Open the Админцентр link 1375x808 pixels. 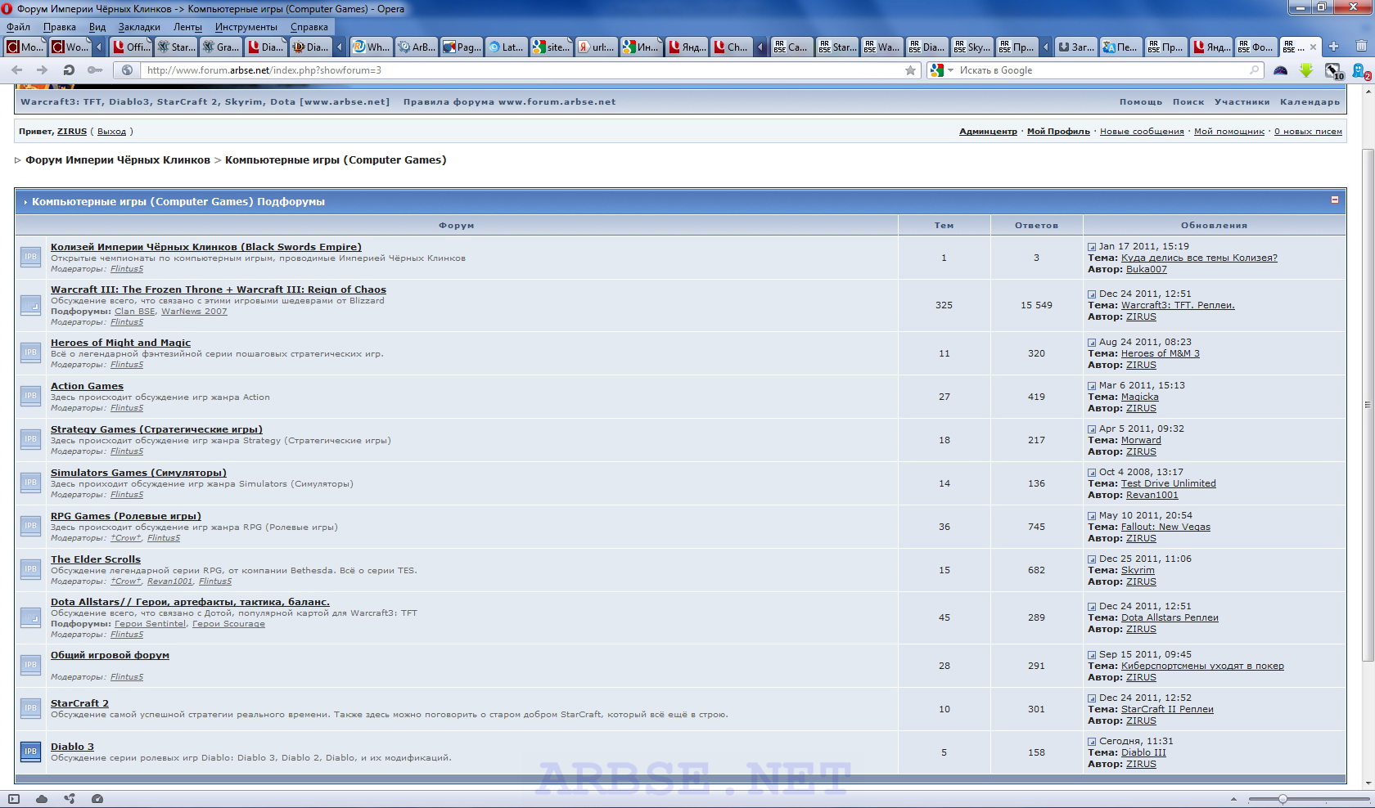point(988,132)
